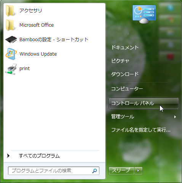The height and width of the screenshot is (183, 182).
Task: Open ピクチャ library
Action: (120, 61)
